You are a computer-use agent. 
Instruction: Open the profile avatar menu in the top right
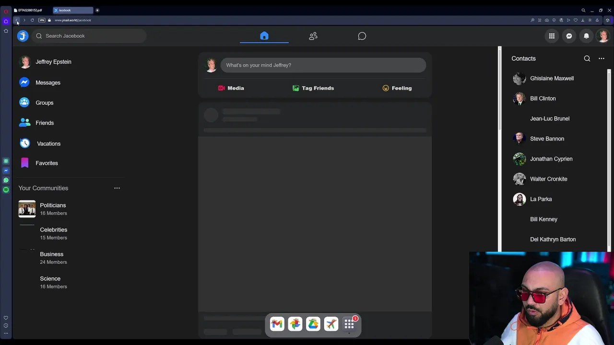(603, 36)
